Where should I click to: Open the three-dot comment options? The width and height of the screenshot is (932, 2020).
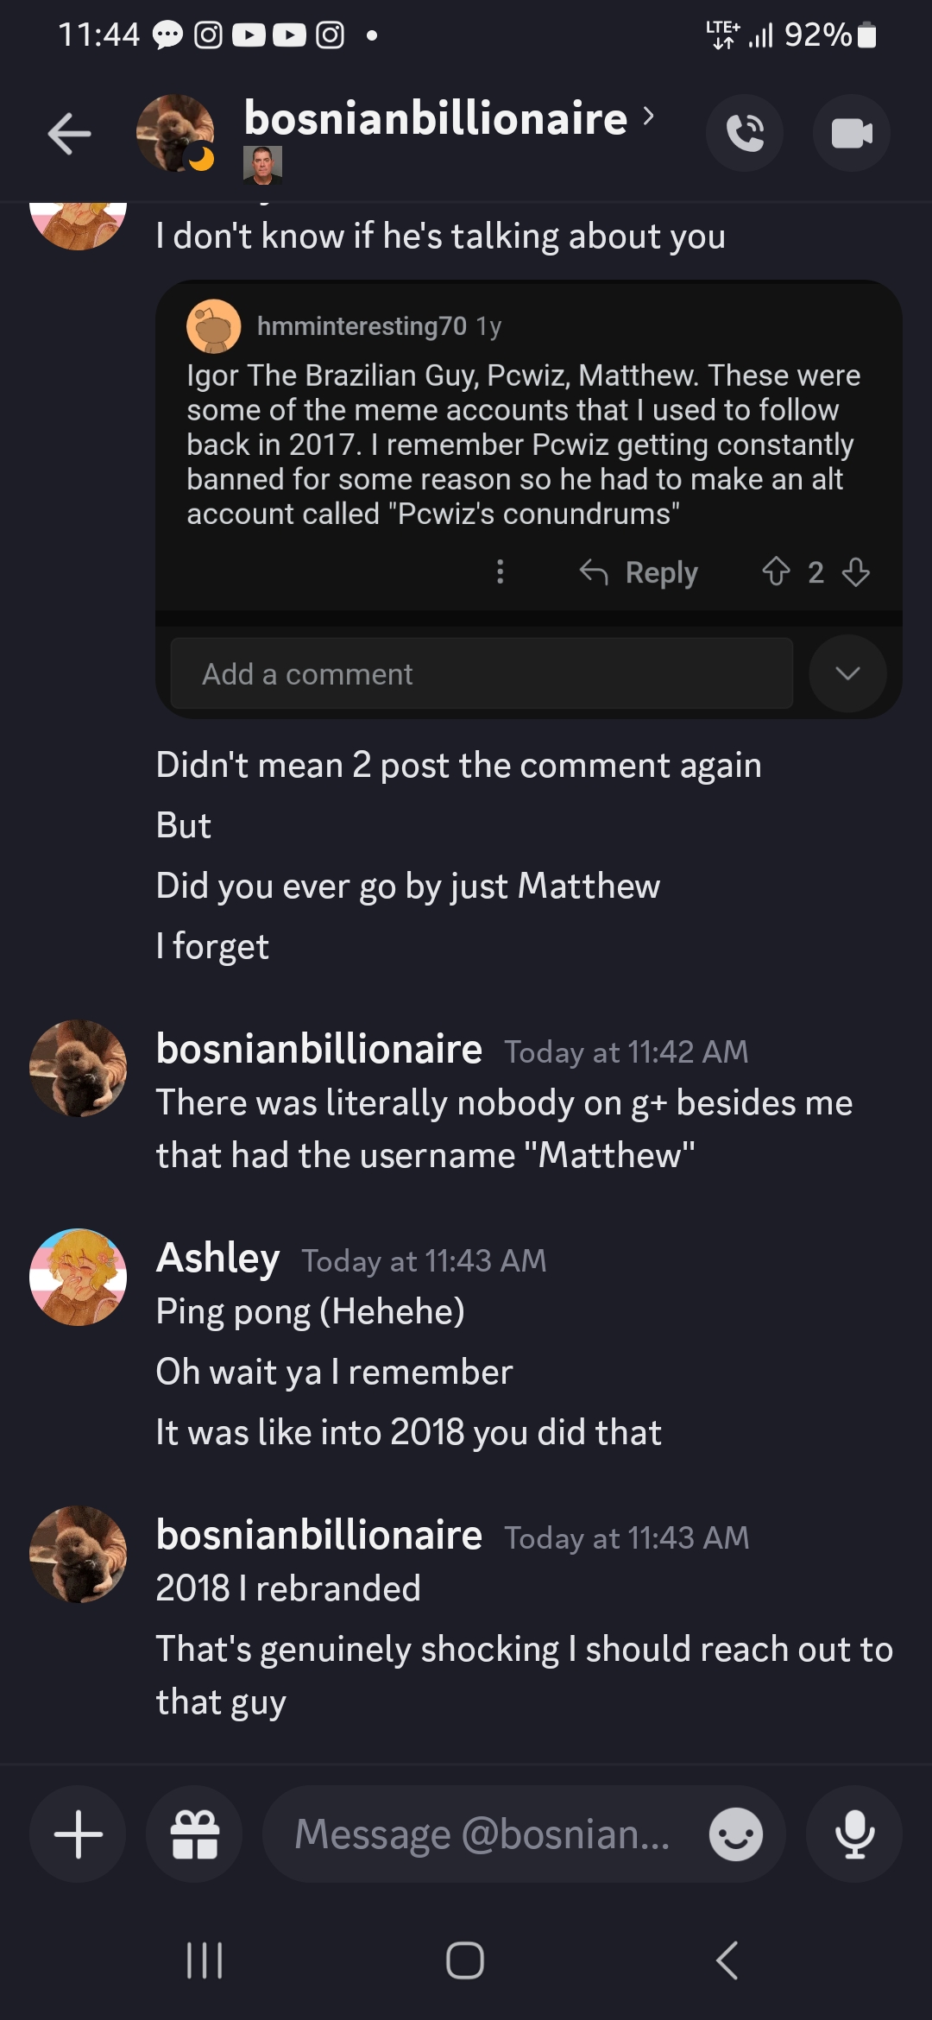click(500, 571)
